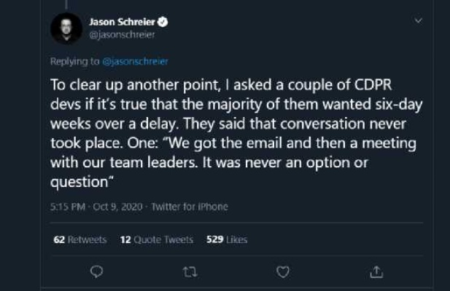Image resolution: width=450 pixels, height=291 pixels.
Task: Click the @jasonschreier mention in Replying to
Action: click(135, 62)
